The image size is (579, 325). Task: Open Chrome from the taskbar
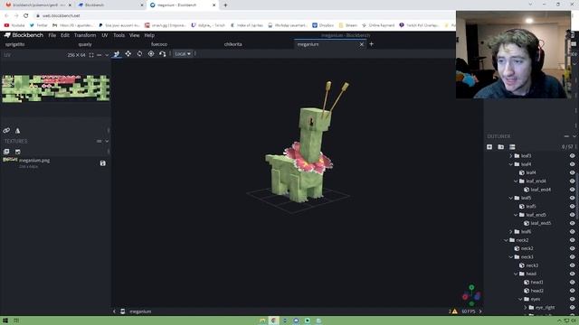(273, 320)
